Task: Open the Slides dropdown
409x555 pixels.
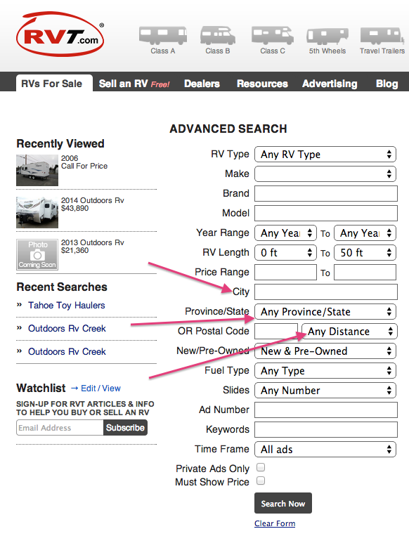Action: 325,391
